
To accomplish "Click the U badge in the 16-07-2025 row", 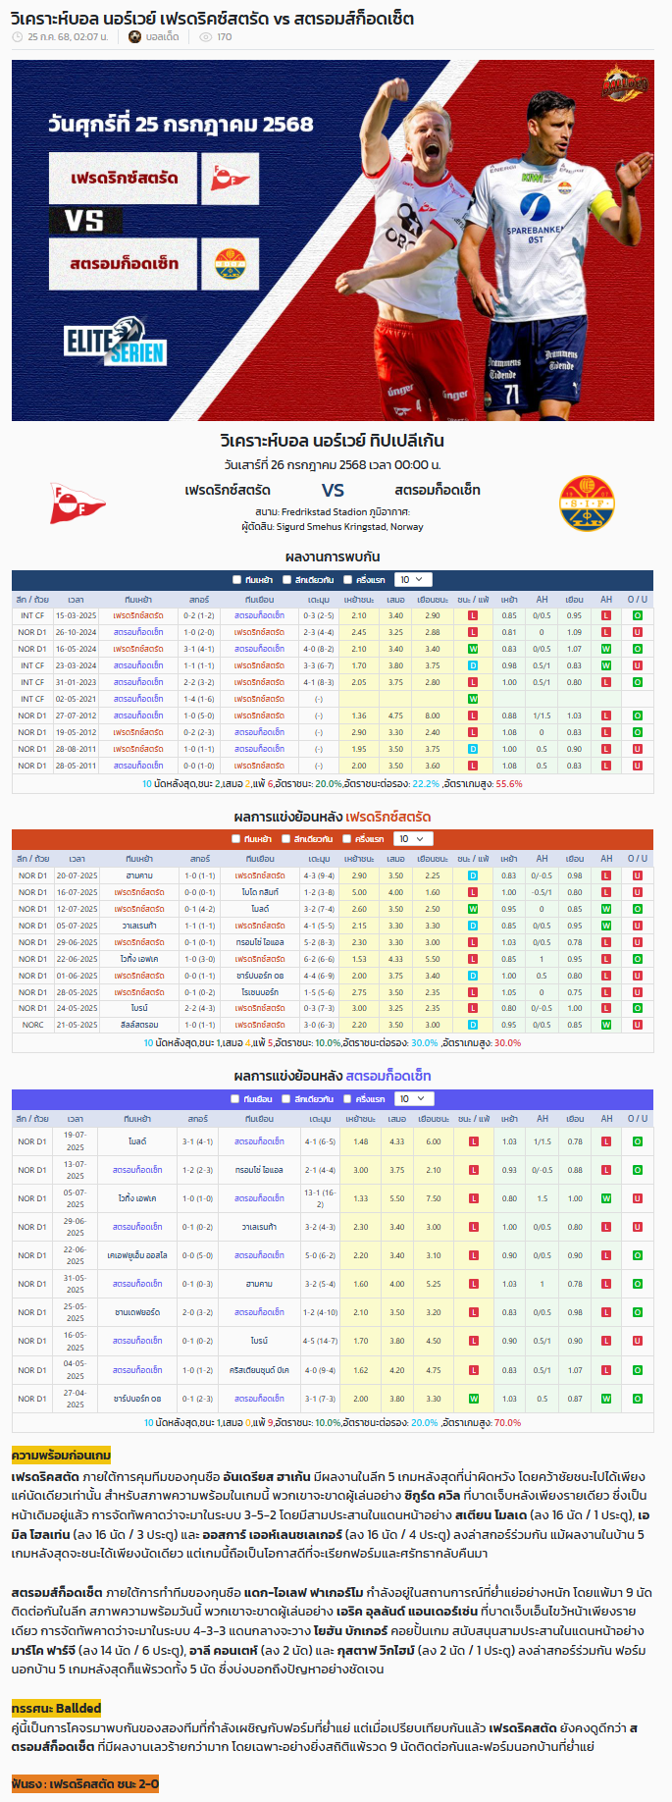I will (638, 892).
